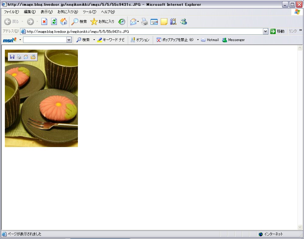Expand MSN search button dropdown arrow
Viewport: 304px width, 239px height.
pyautogui.click(x=94, y=40)
